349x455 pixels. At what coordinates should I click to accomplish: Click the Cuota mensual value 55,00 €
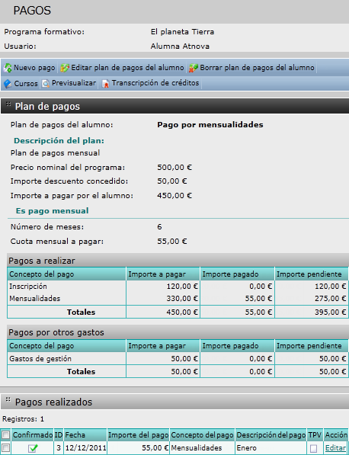point(172,242)
